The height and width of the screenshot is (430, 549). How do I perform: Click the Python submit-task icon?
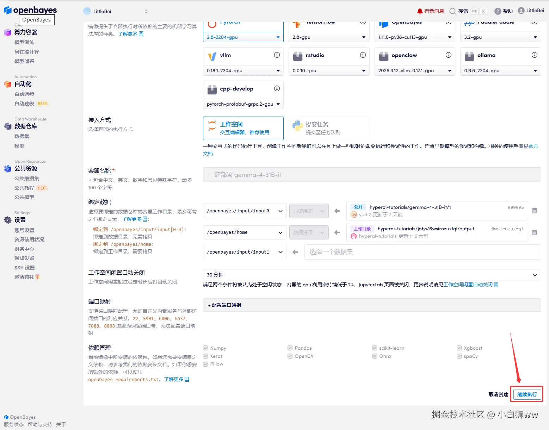(x=298, y=126)
